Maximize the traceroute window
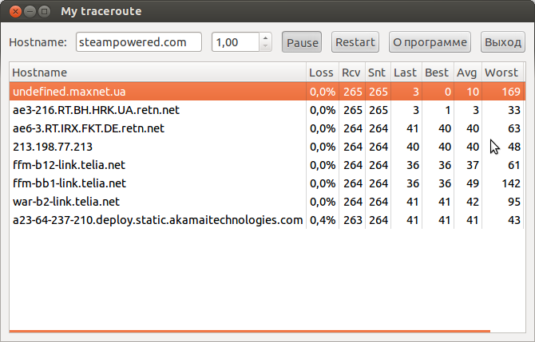The width and height of the screenshot is (535, 342). [x=44, y=11]
